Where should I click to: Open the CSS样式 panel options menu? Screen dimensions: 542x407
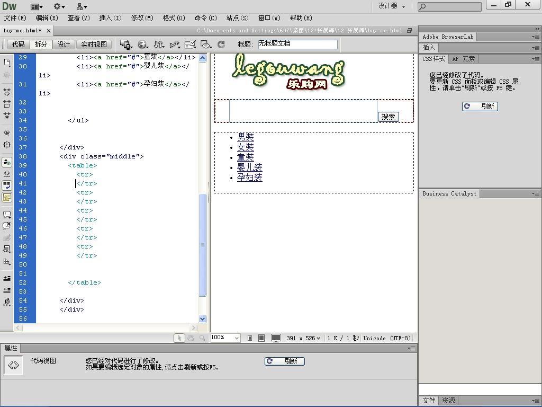[x=536, y=59]
